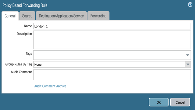This screenshot has width=195, height=110.
Task: Open the Audit Comment Archive link
Action: pos(50,86)
